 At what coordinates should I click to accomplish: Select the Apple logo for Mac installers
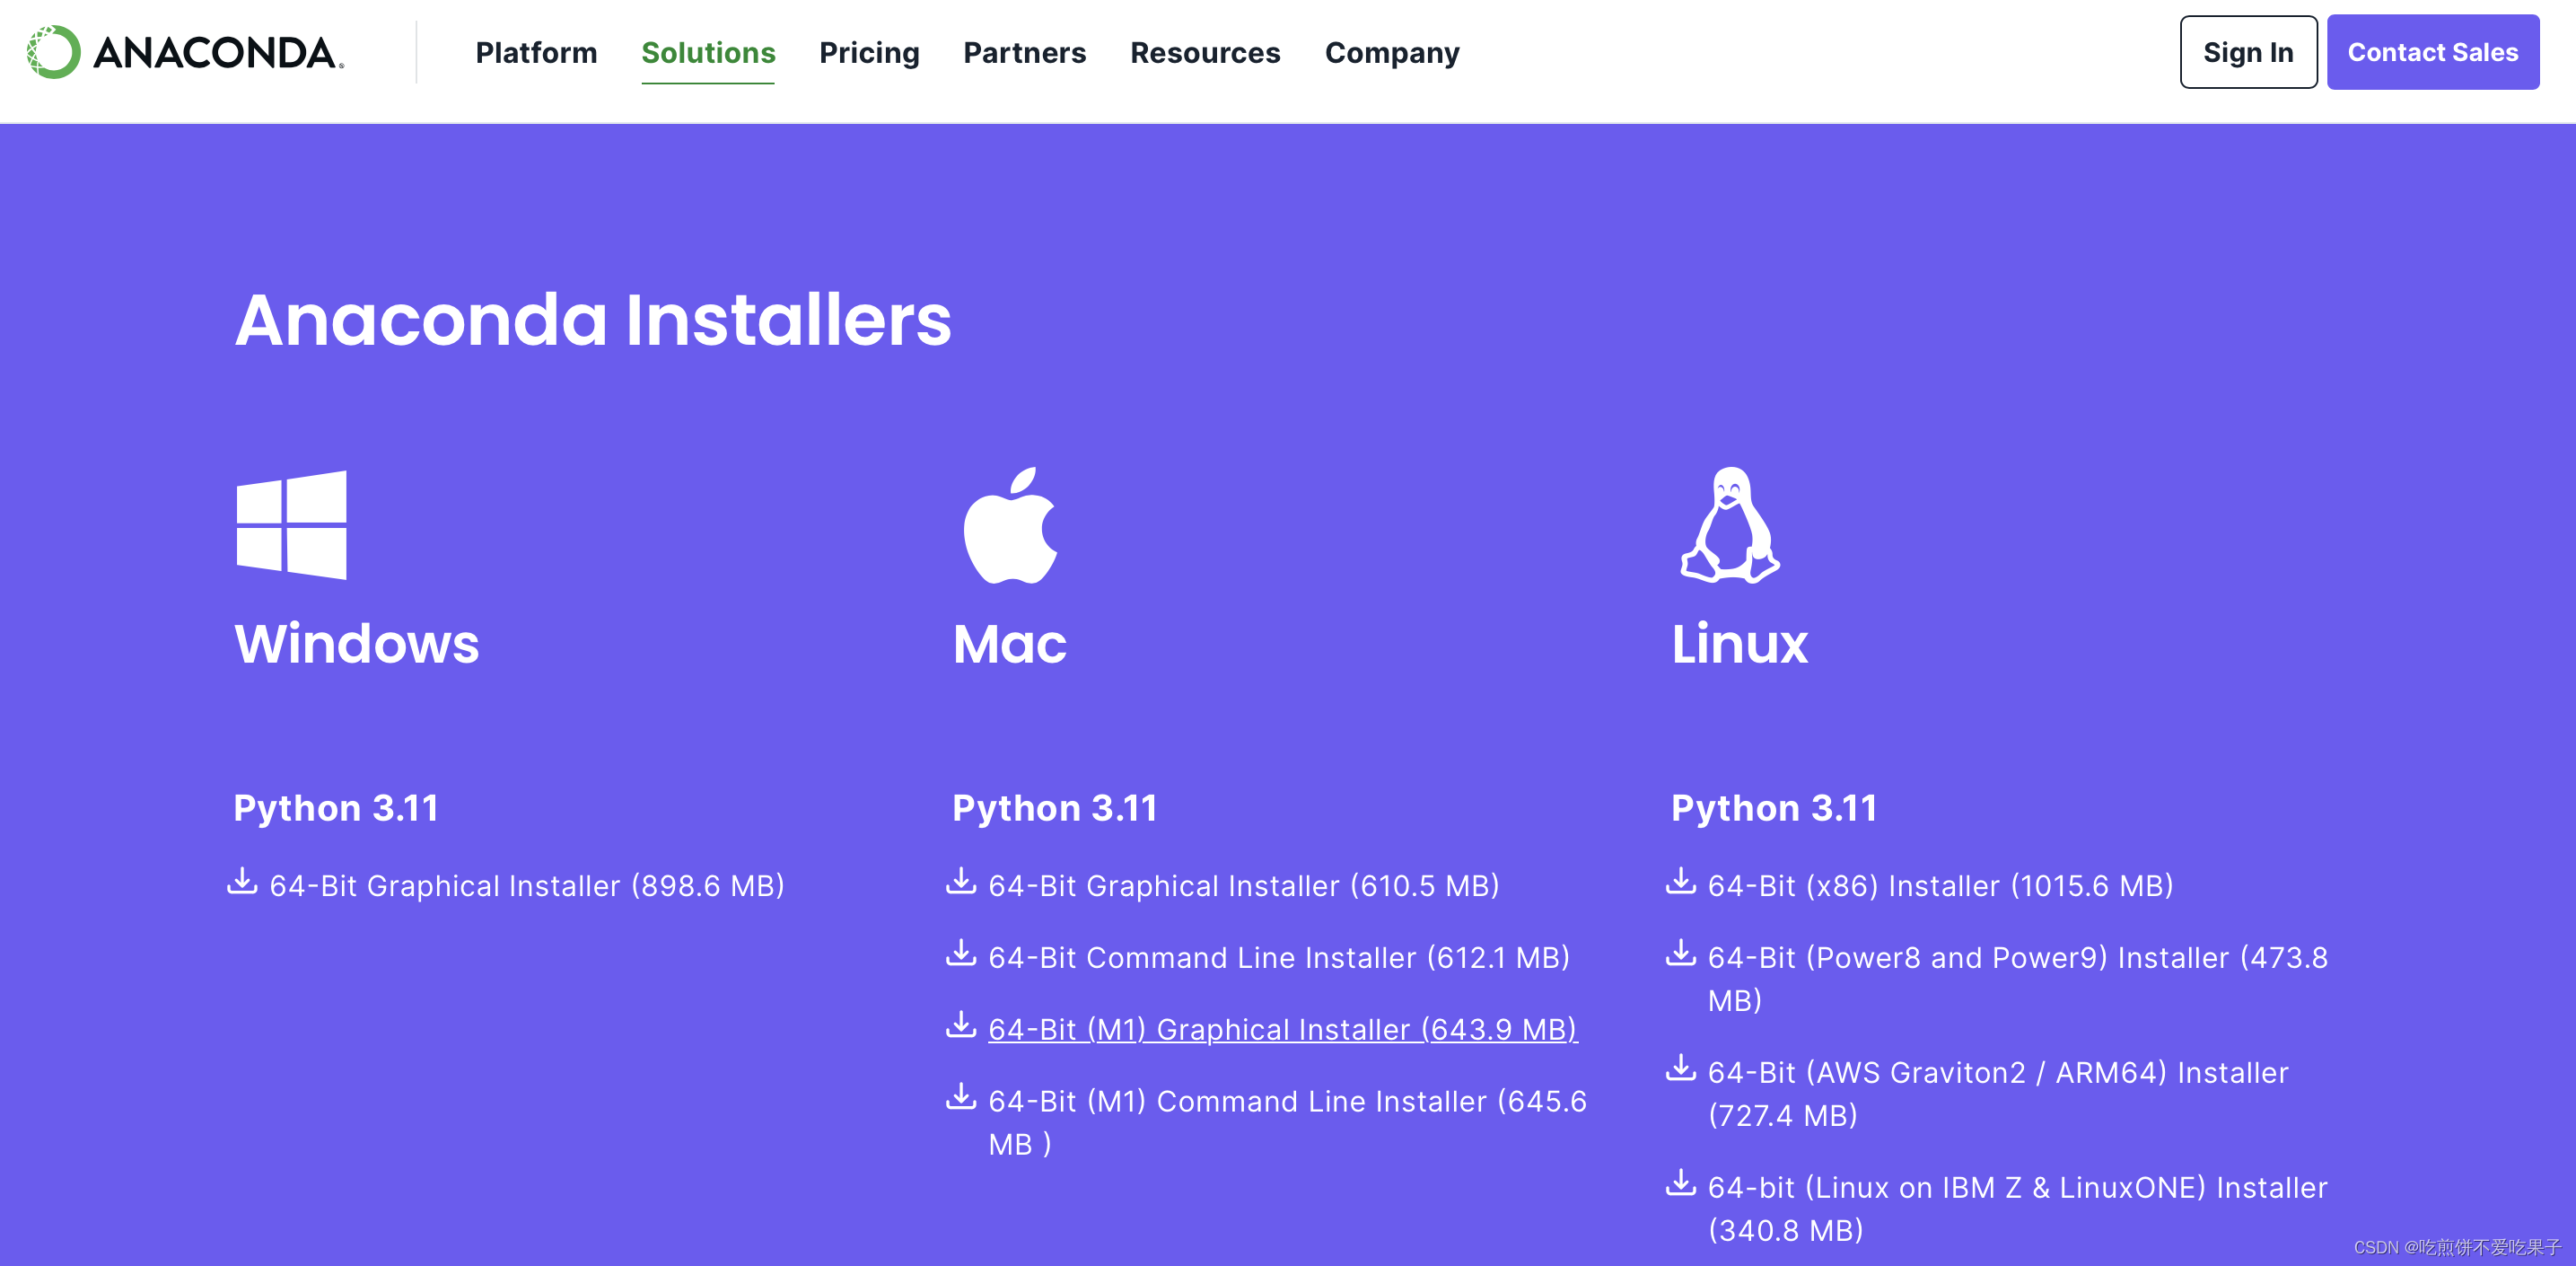(x=1010, y=527)
